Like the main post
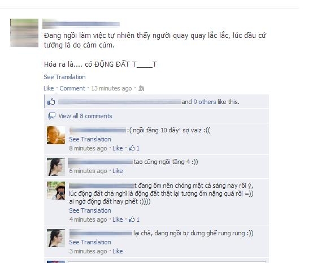This screenshot has width=313, height=263. click(49, 88)
